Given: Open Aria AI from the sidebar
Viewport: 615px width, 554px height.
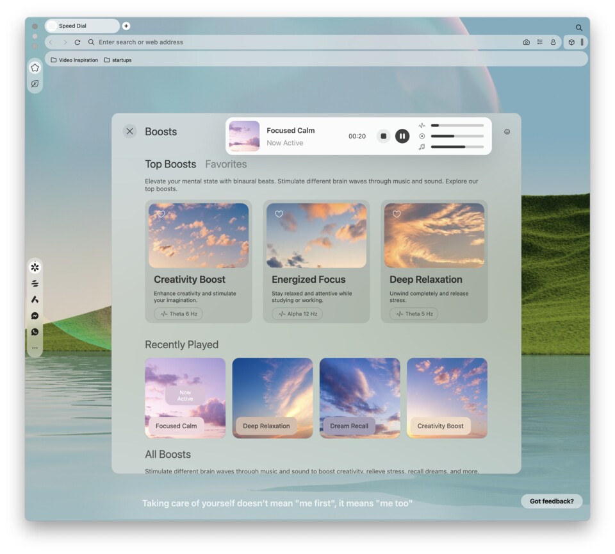Looking at the screenshot, I should pyautogui.click(x=35, y=299).
